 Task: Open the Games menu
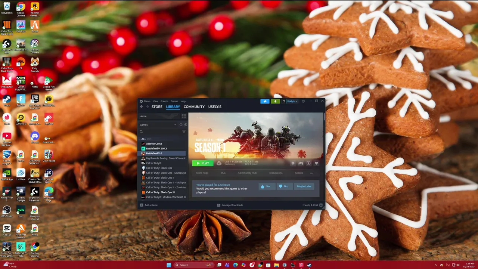coord(174,101)
